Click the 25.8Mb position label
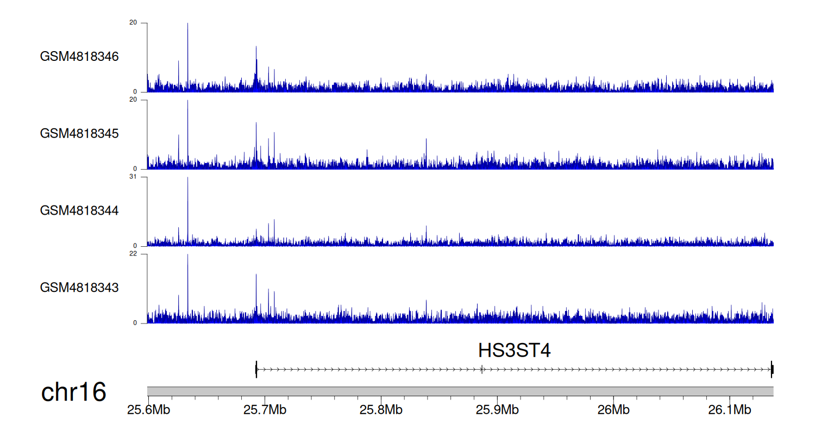 click(x=380, y=409)
